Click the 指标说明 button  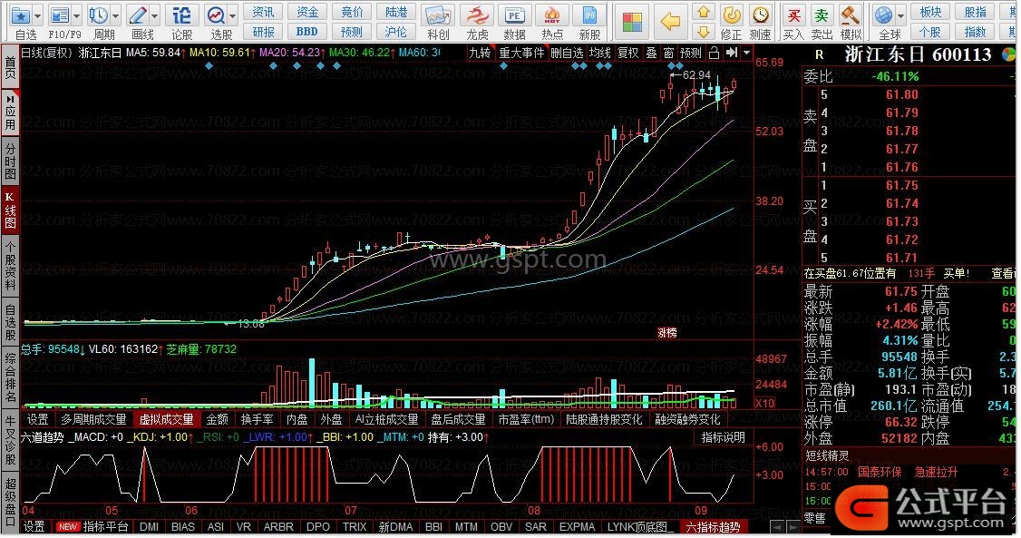(x=723, y=437)
